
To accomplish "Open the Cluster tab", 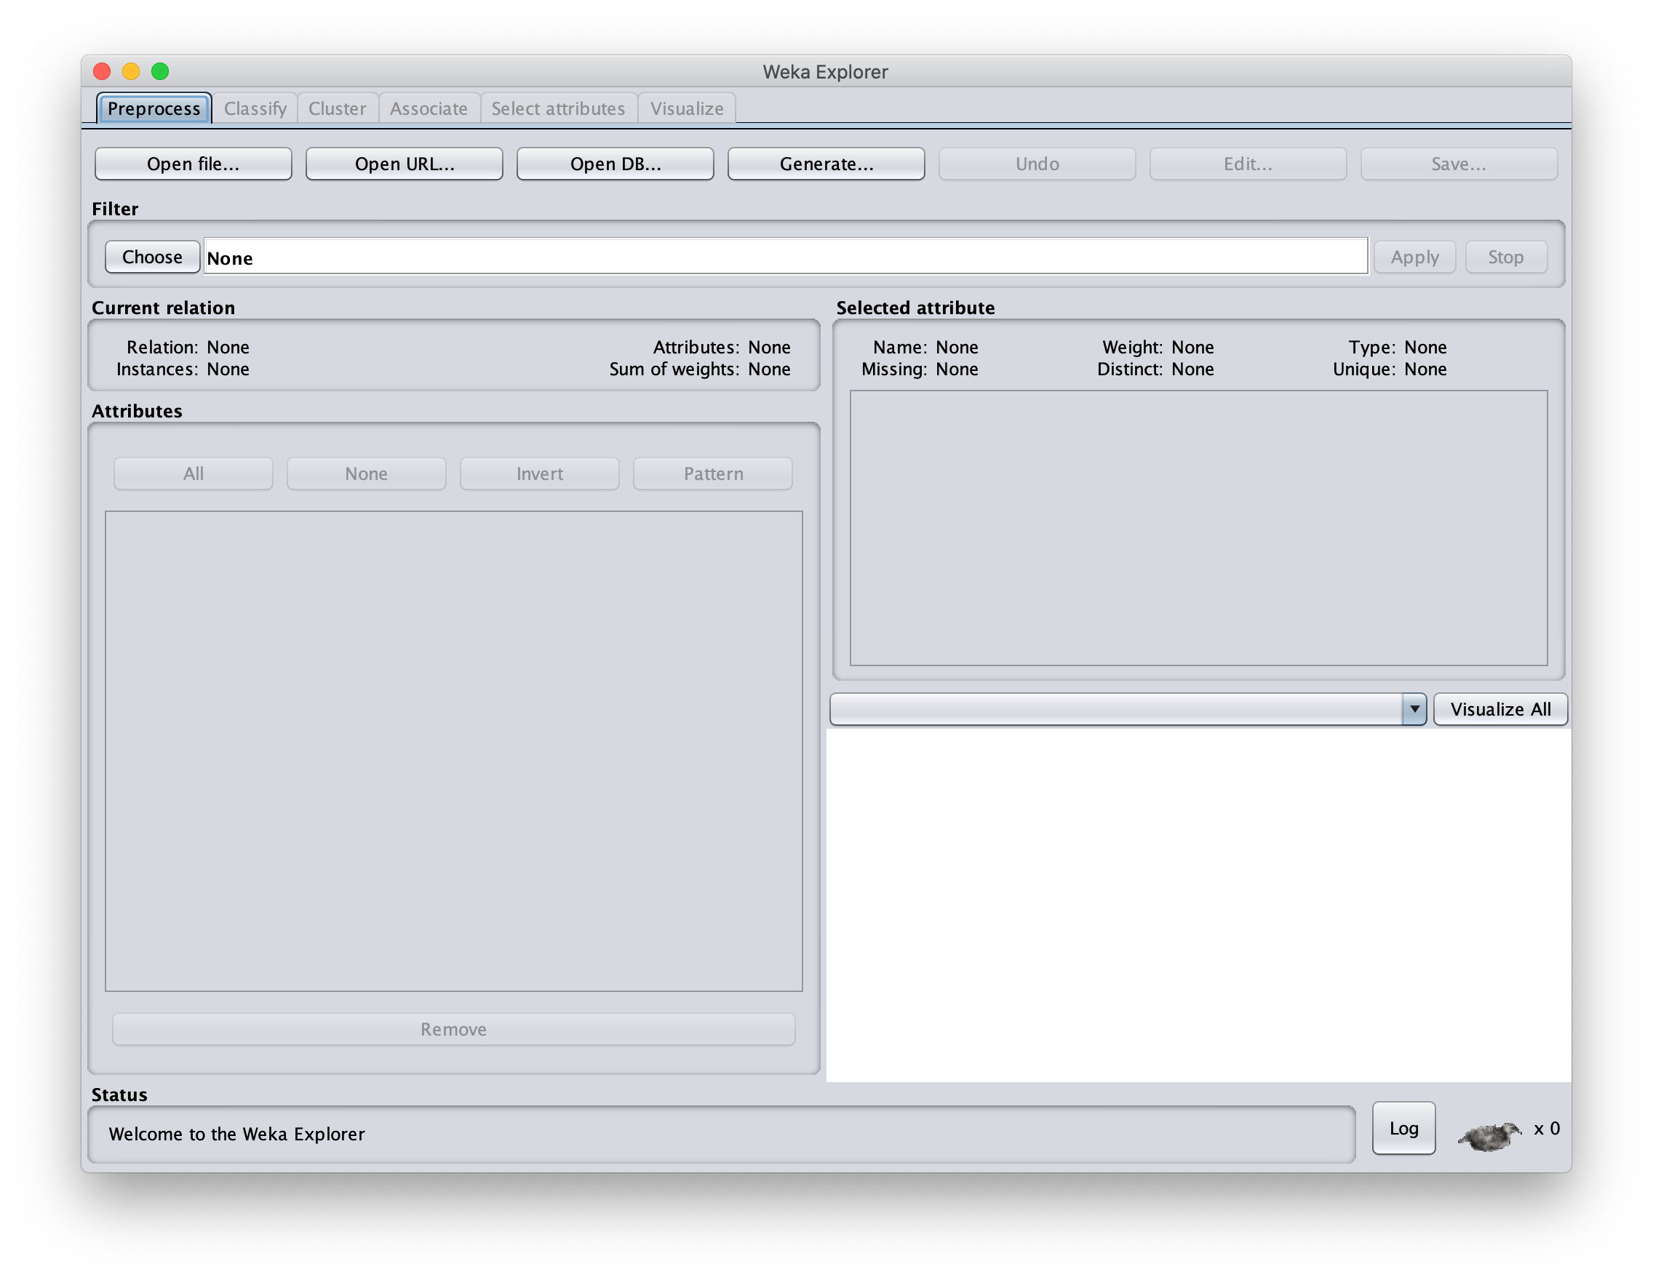I will coord(337,108).
